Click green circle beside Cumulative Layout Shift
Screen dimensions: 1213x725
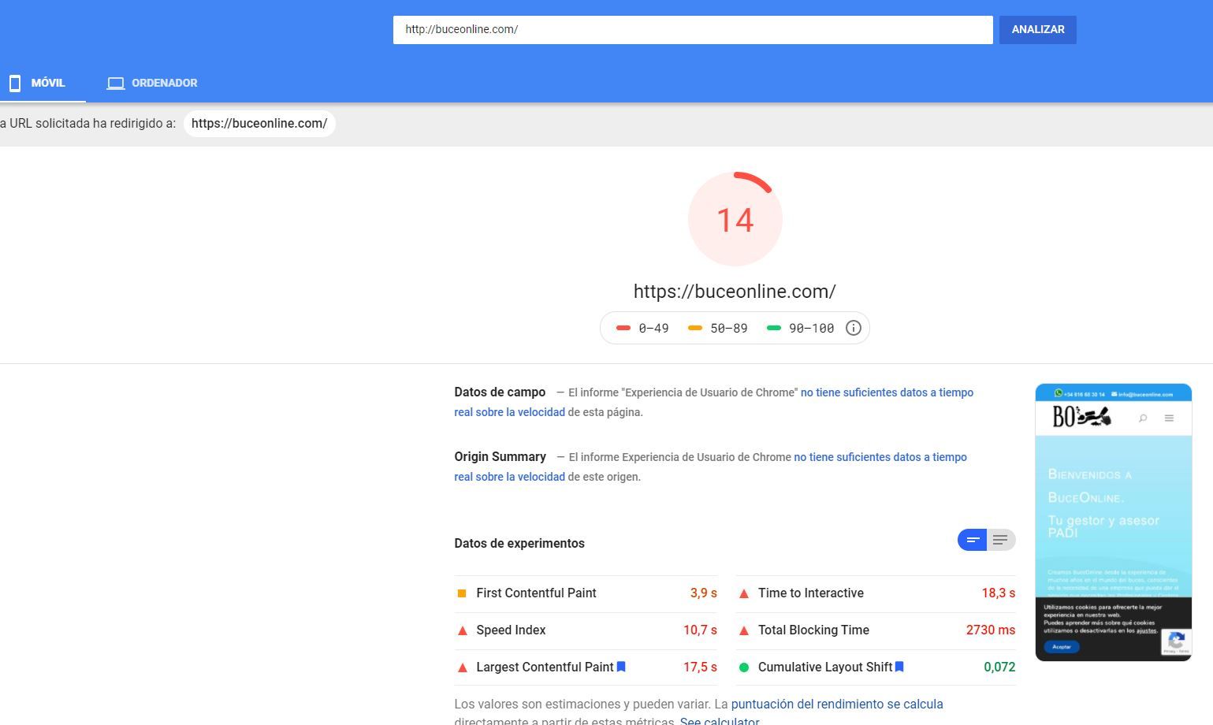(743, 667)
